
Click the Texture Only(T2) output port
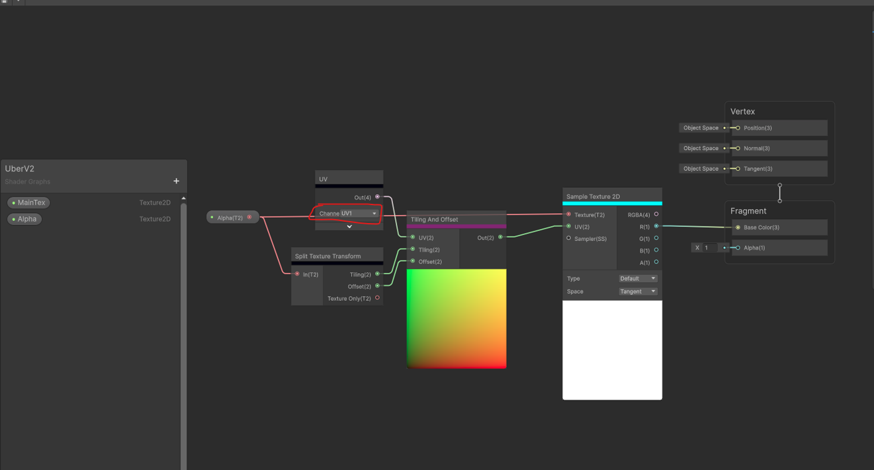377,298
